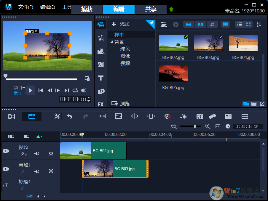The image size is (268, 201).
Task: Select the BG-B05.jpg thumbnail
Action: pos(173,74)
